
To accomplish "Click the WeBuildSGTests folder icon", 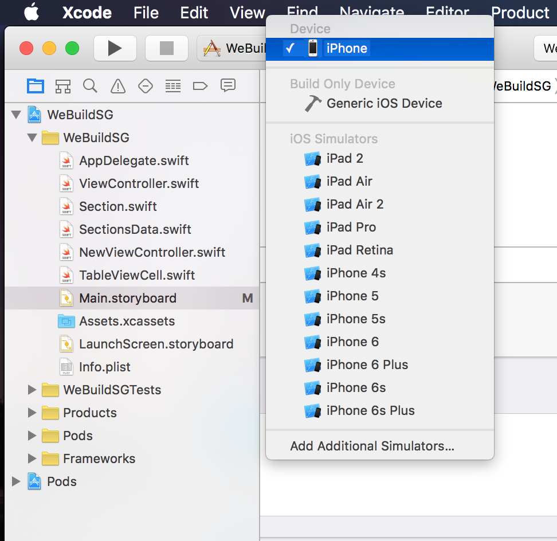I will pyautogui.click(x=50, y=390).
